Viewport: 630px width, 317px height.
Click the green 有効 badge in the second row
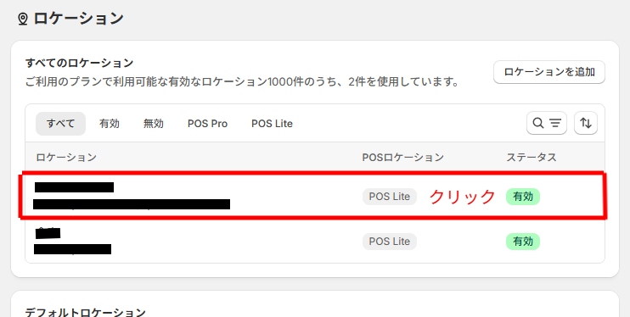523,242
